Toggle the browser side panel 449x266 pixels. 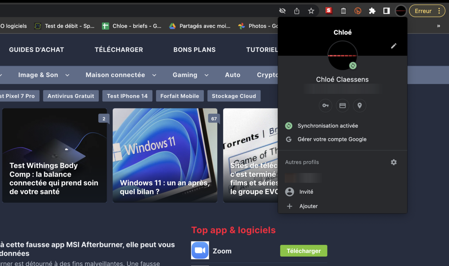(x=387, y=11)
